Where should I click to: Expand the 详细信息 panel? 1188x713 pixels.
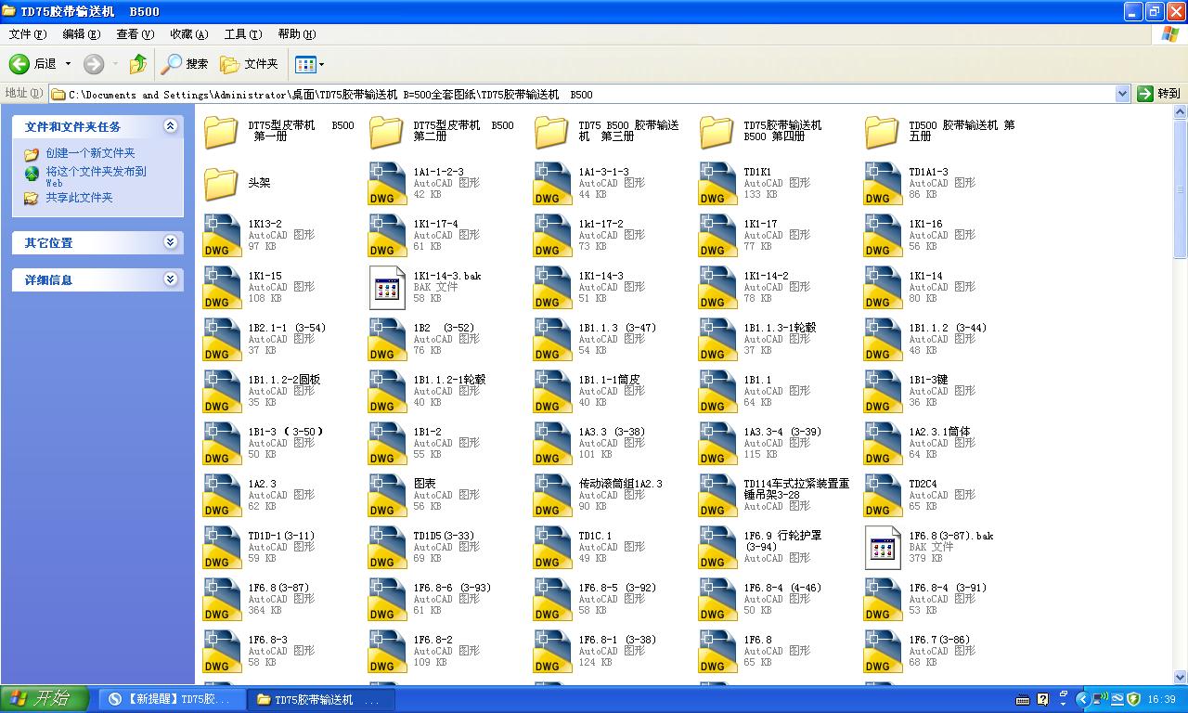point(170,279)
